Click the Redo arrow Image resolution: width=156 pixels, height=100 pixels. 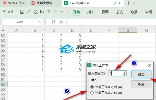click(x=56, y=12)
